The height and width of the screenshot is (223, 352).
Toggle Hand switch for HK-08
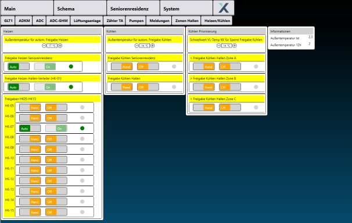pyautogui.click(x=30, y=139)
